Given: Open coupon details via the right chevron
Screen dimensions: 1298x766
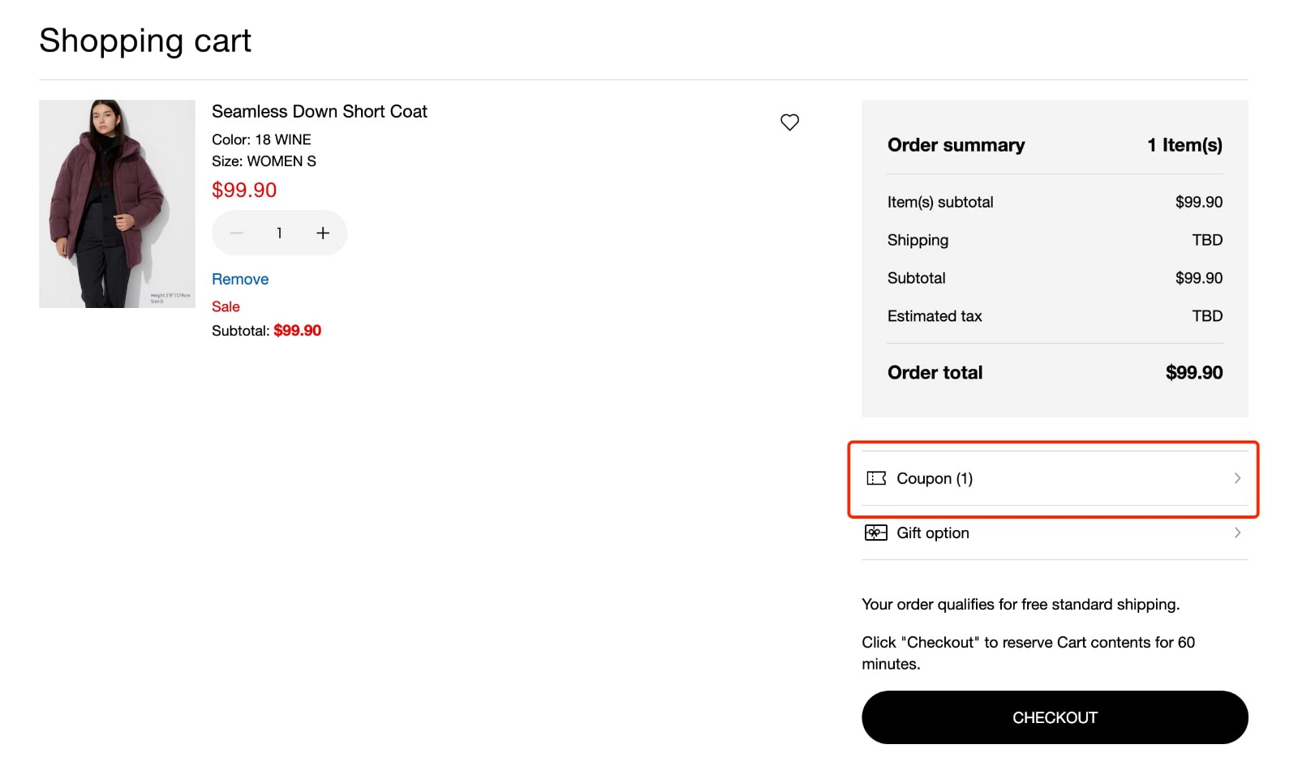Looking at the screenshot, I should [1237, 478].
